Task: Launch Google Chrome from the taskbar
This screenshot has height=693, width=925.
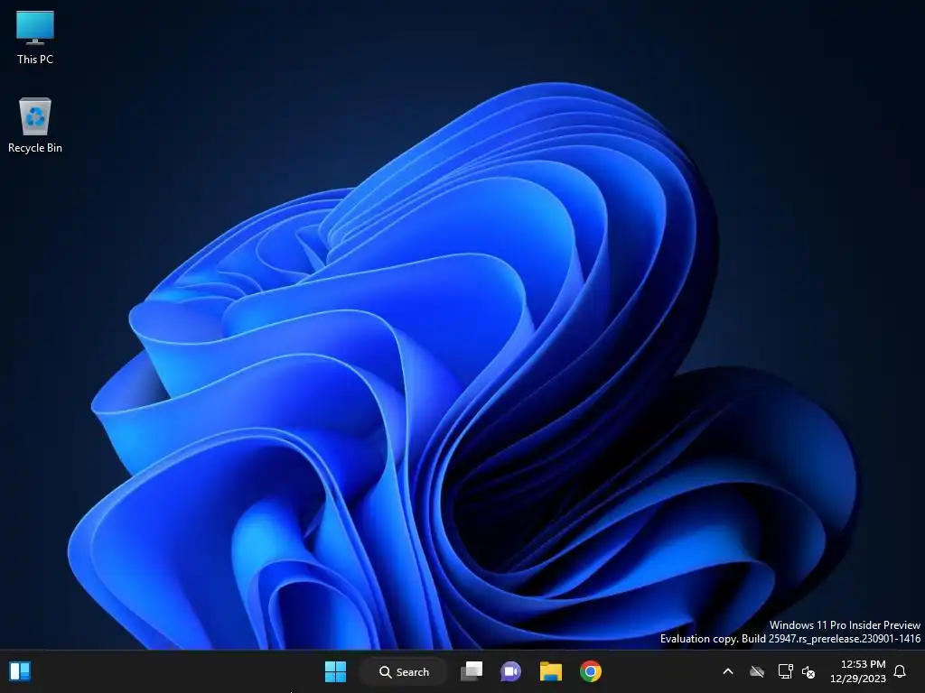Action: [591, 671]
